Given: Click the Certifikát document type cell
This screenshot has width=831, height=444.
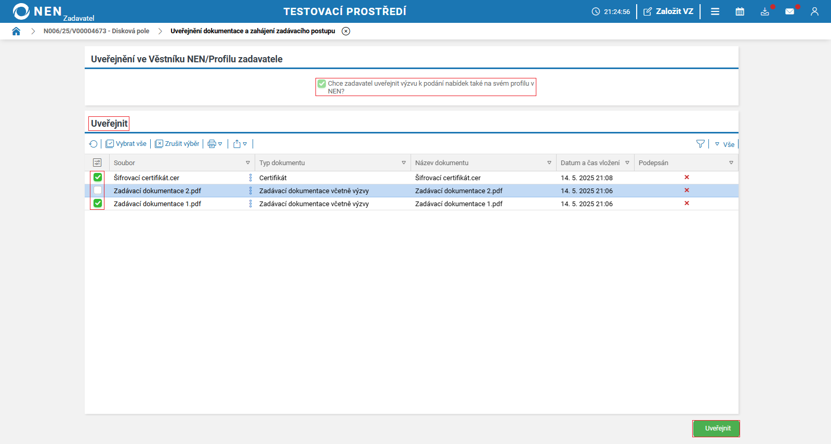Looking at the screenshot, I should click(x=273, y=178).
